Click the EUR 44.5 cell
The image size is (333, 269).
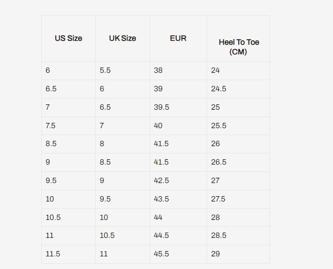tap(161, 235)
